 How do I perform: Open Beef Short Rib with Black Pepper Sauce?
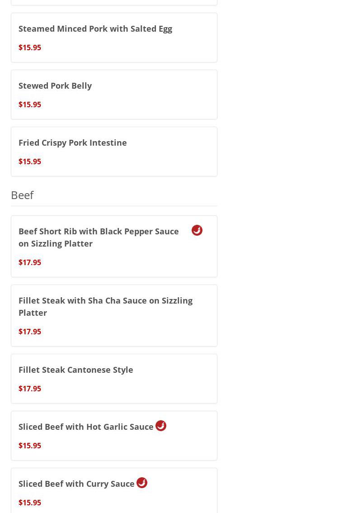point(99,237)
